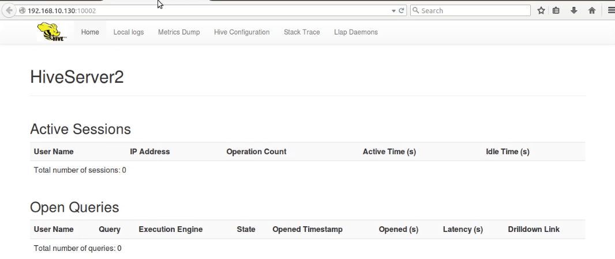Image resolution: width=615 pixels, height=259 pixels.
Task: Open the bookmarks list icon
Action: [x=556, y=10]
